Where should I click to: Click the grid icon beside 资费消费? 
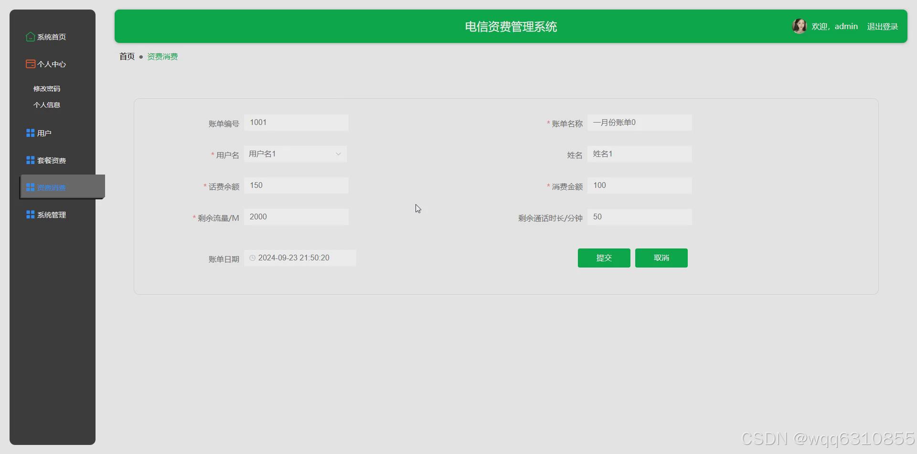30,187
